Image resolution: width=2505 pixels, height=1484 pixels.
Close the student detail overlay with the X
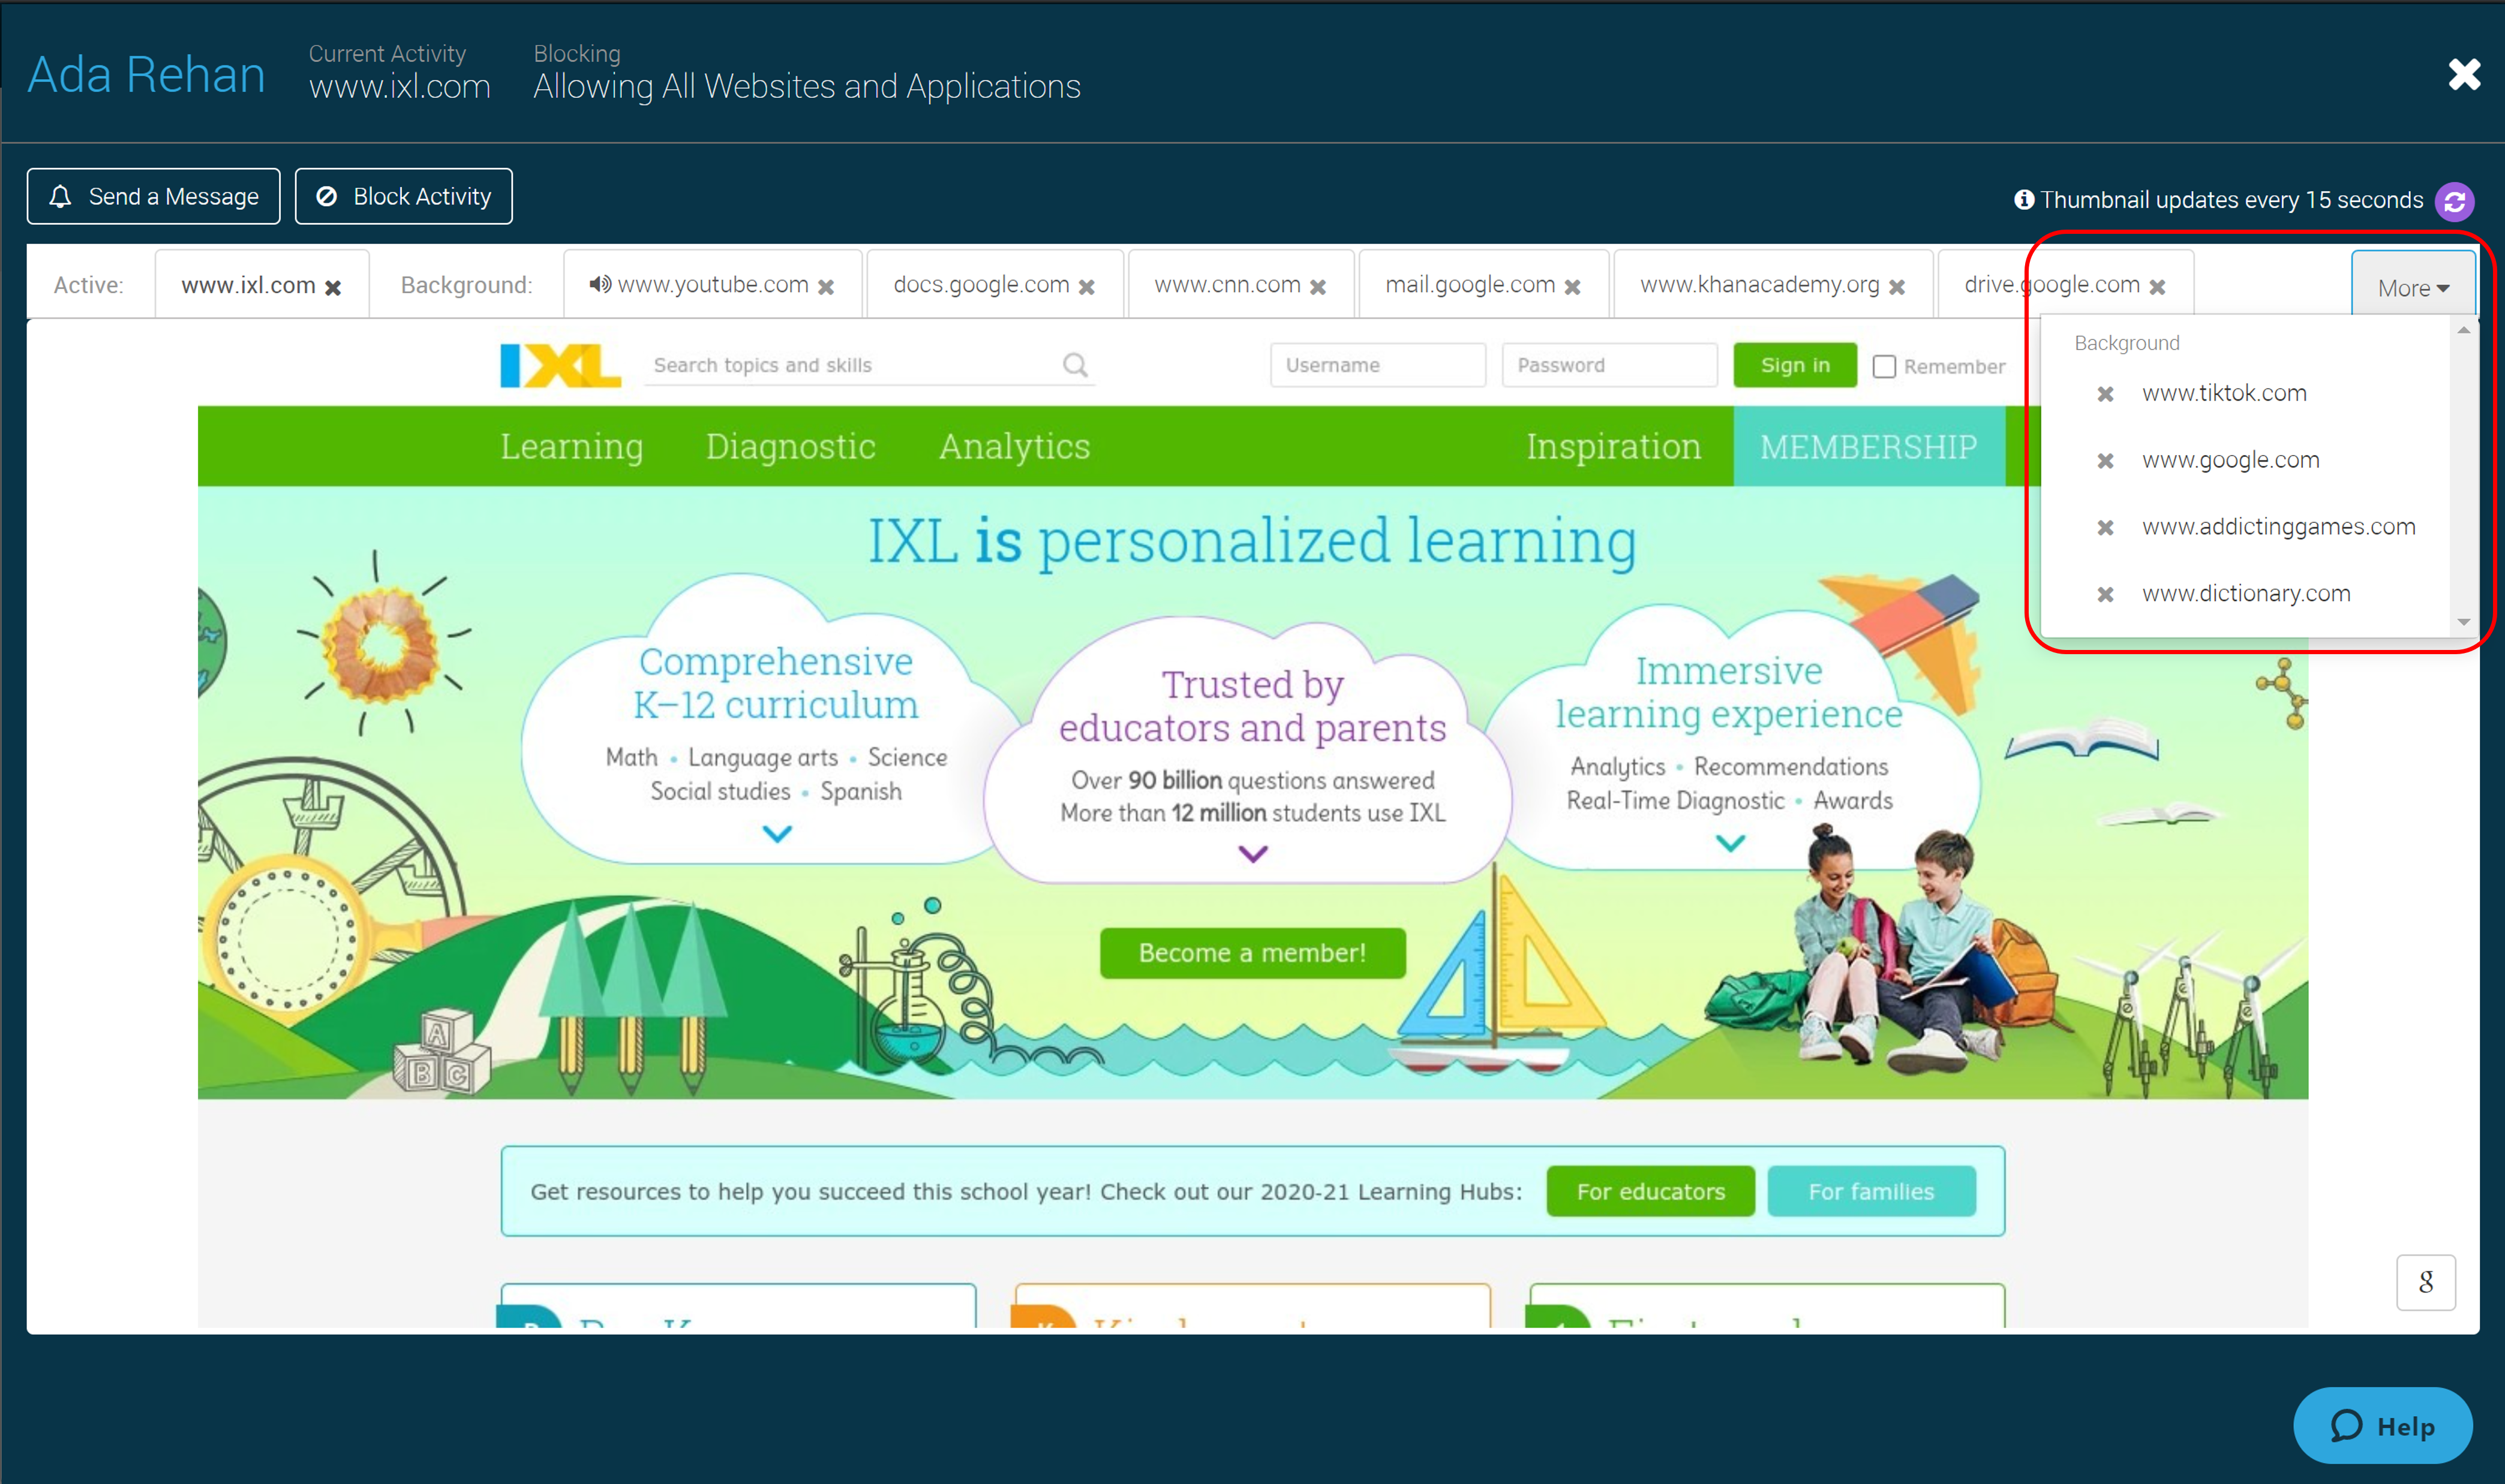click(x=2464, y=74)
